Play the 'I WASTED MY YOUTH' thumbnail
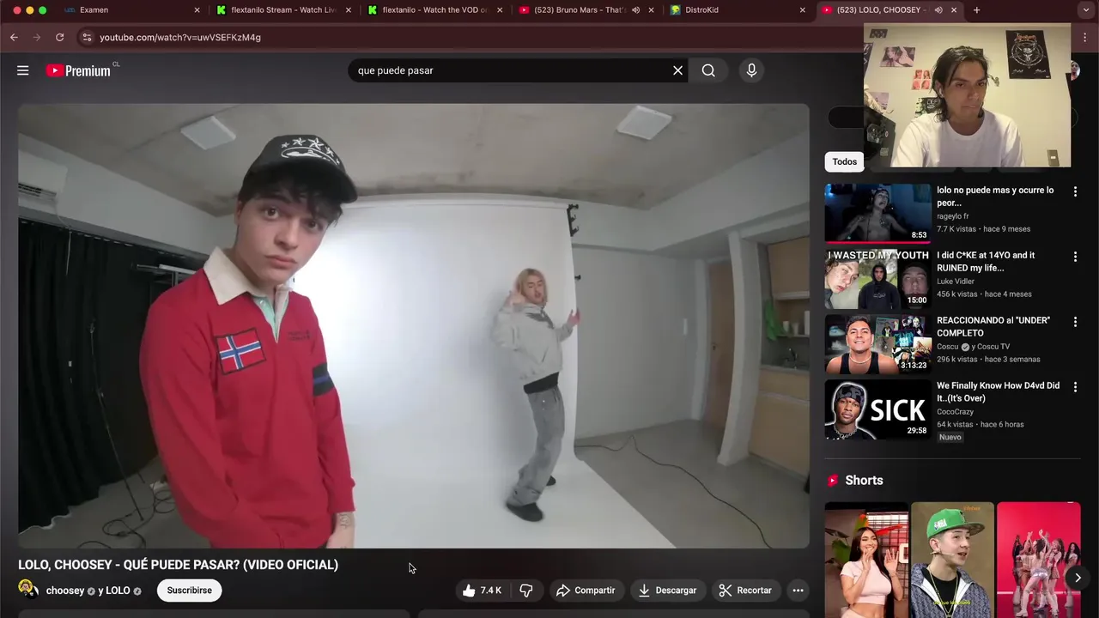1099x618 pixels. (x=877, y=278)
